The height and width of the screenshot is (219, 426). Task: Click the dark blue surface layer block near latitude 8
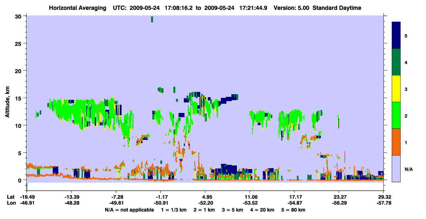pos(228,168)
